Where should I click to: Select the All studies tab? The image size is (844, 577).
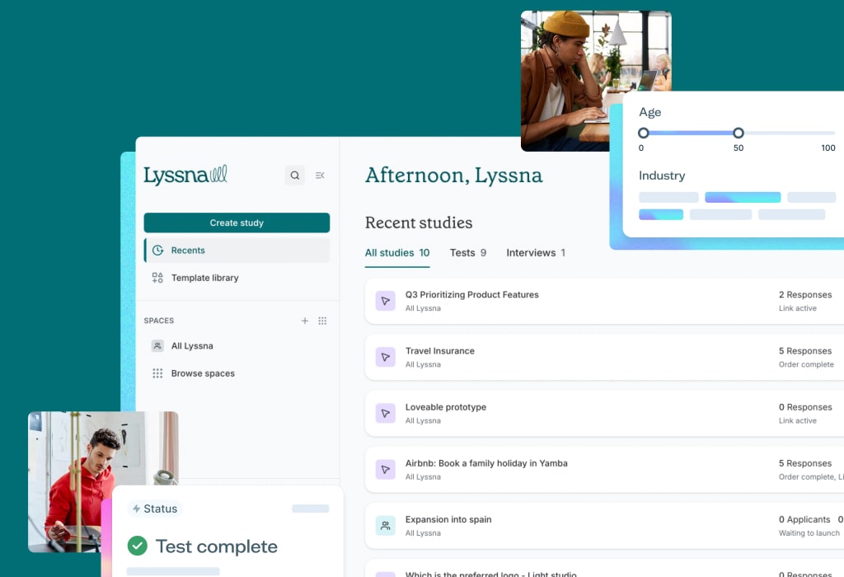[x=397, y=253]
